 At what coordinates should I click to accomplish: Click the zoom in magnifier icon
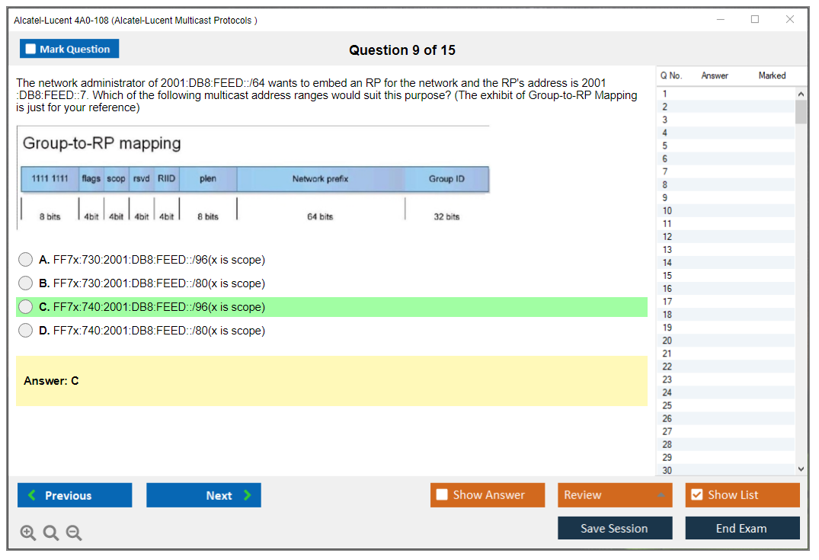(x=28, y=533)
